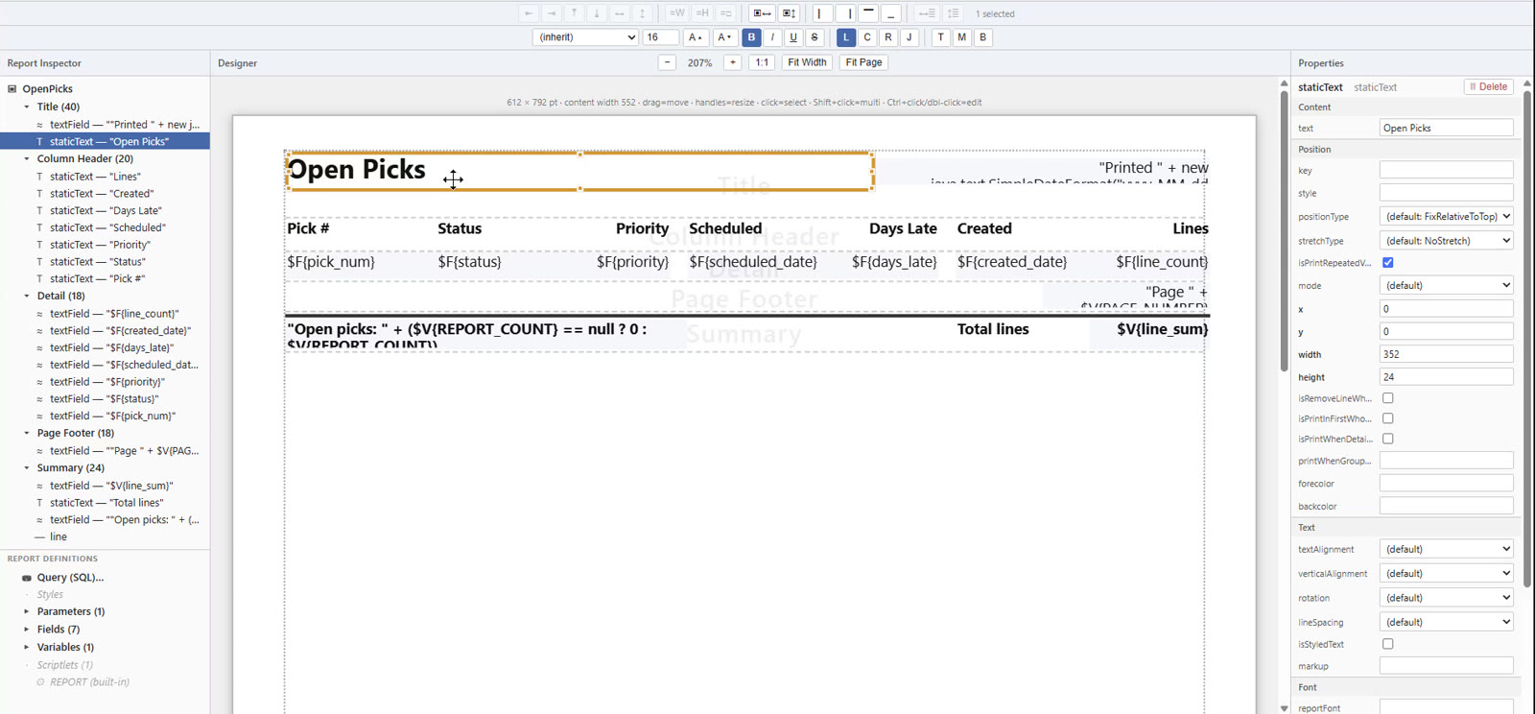Decrease font size with the A-down icon
Image resolution: width=1535 pixels, height=714 pixels.
pos(724,37)
